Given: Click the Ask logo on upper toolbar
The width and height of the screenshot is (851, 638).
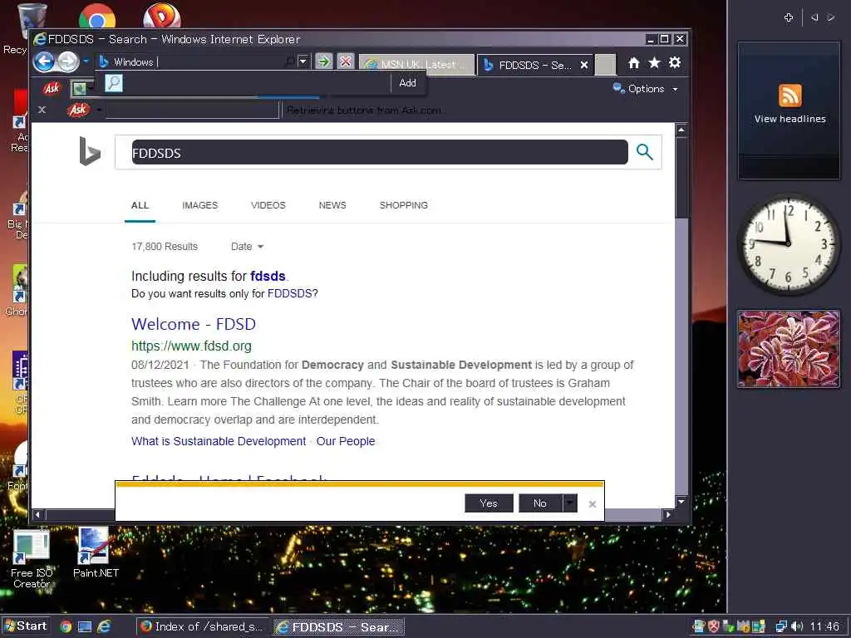Looking at the screenshot, I should [52, 88].
